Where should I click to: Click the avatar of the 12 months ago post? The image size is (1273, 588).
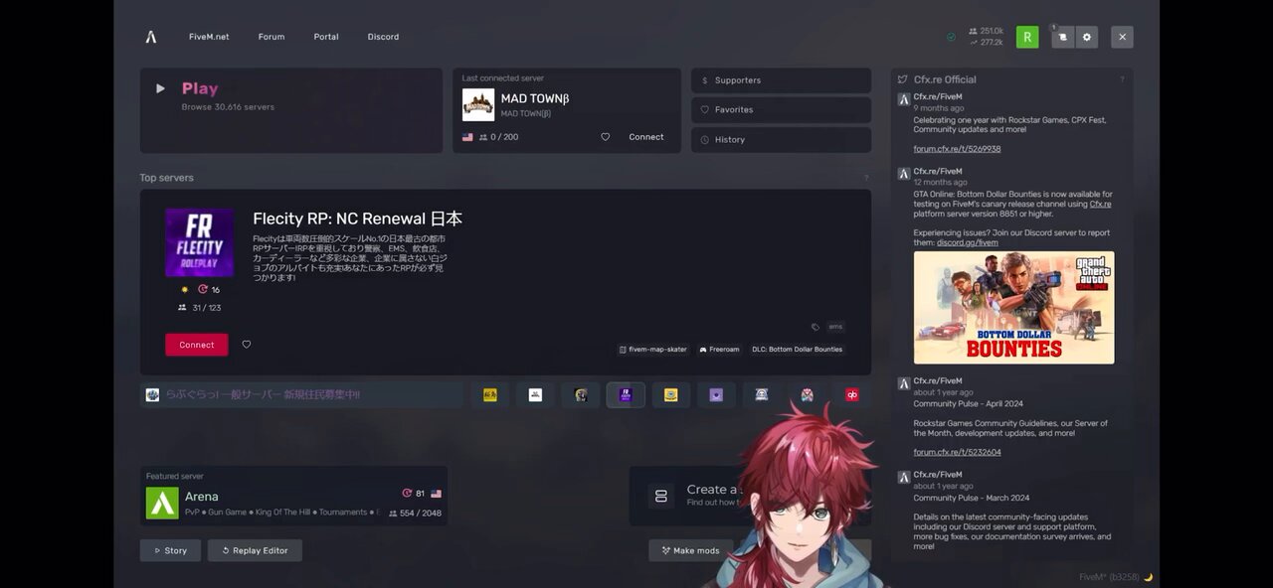[903, 173]
